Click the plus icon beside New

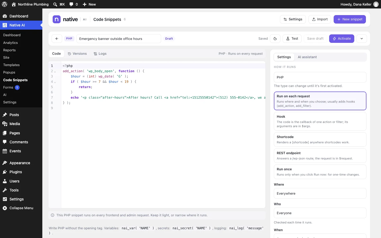tap(84, 4)
